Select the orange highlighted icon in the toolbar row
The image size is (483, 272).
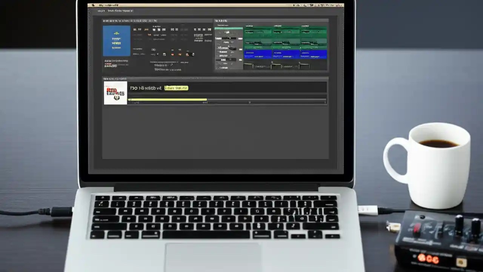point(146,29)
